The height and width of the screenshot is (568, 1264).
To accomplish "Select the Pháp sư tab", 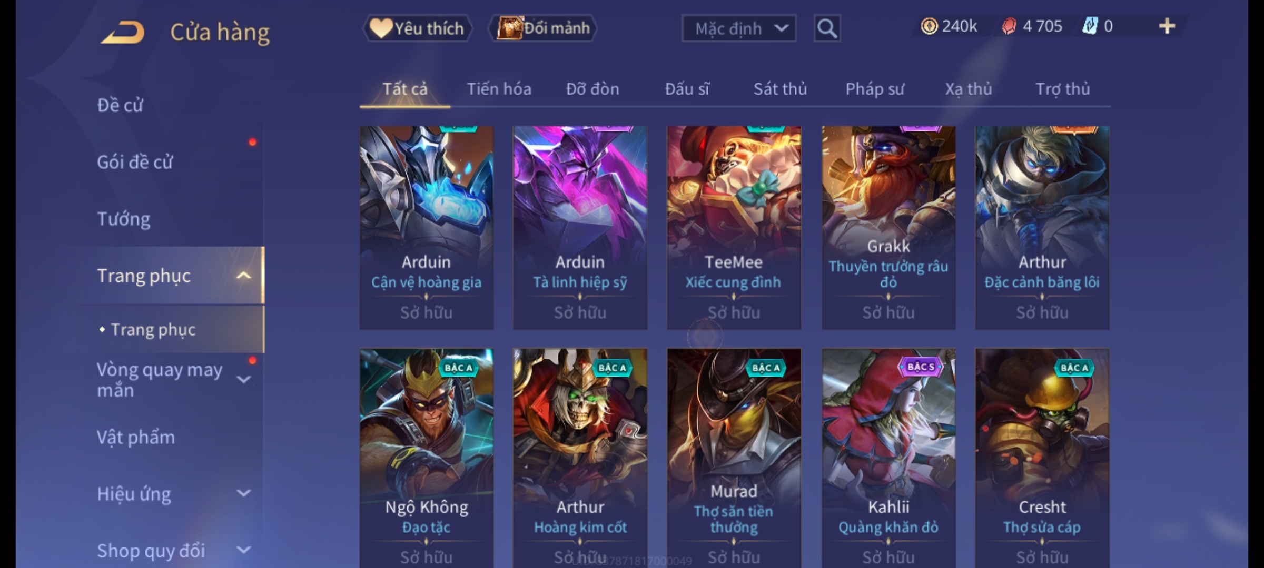I will [875, 89].
